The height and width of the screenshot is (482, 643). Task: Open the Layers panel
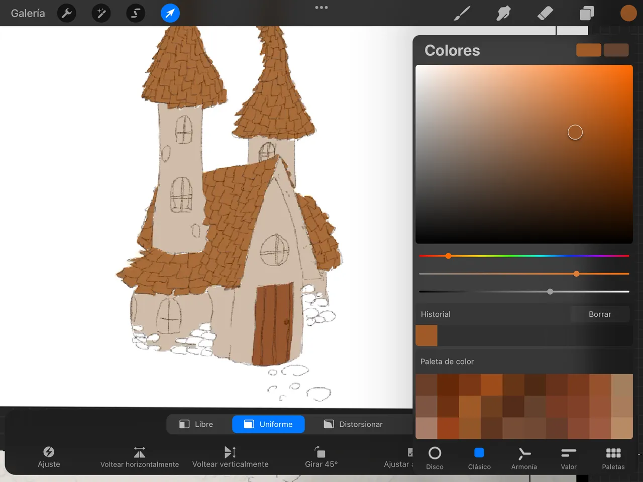(x=587, y=13)
